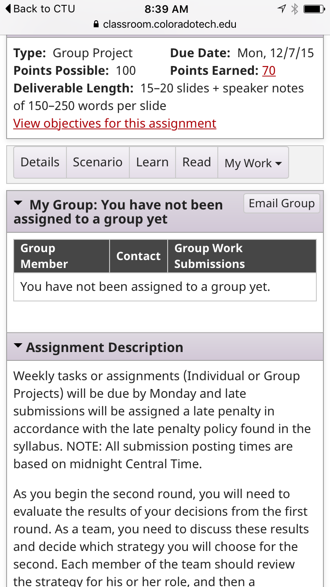
Task: Open View objectives for this assignment link
Action: 115,123
